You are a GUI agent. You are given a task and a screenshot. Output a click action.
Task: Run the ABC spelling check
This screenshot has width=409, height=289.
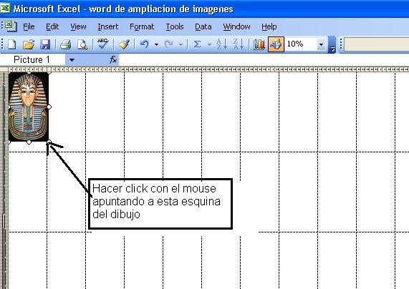click(x=103, y=44)
